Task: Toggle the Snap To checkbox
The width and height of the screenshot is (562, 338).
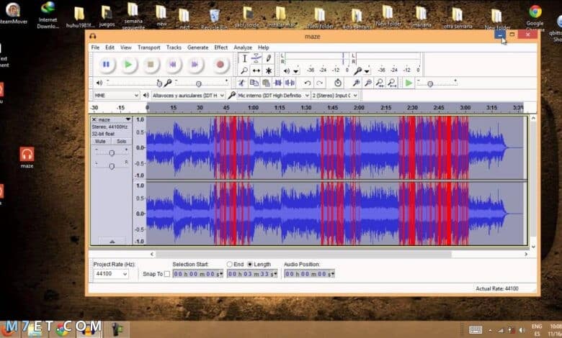Action: coord(167,274)
